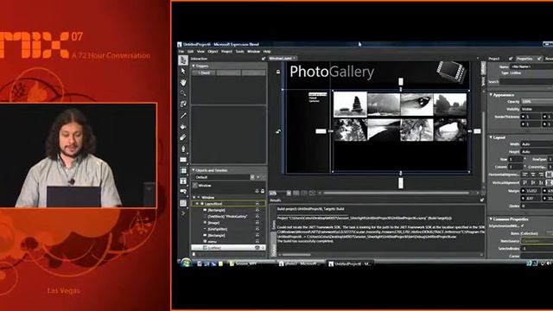Toggle visibility of the menu row

257,242
